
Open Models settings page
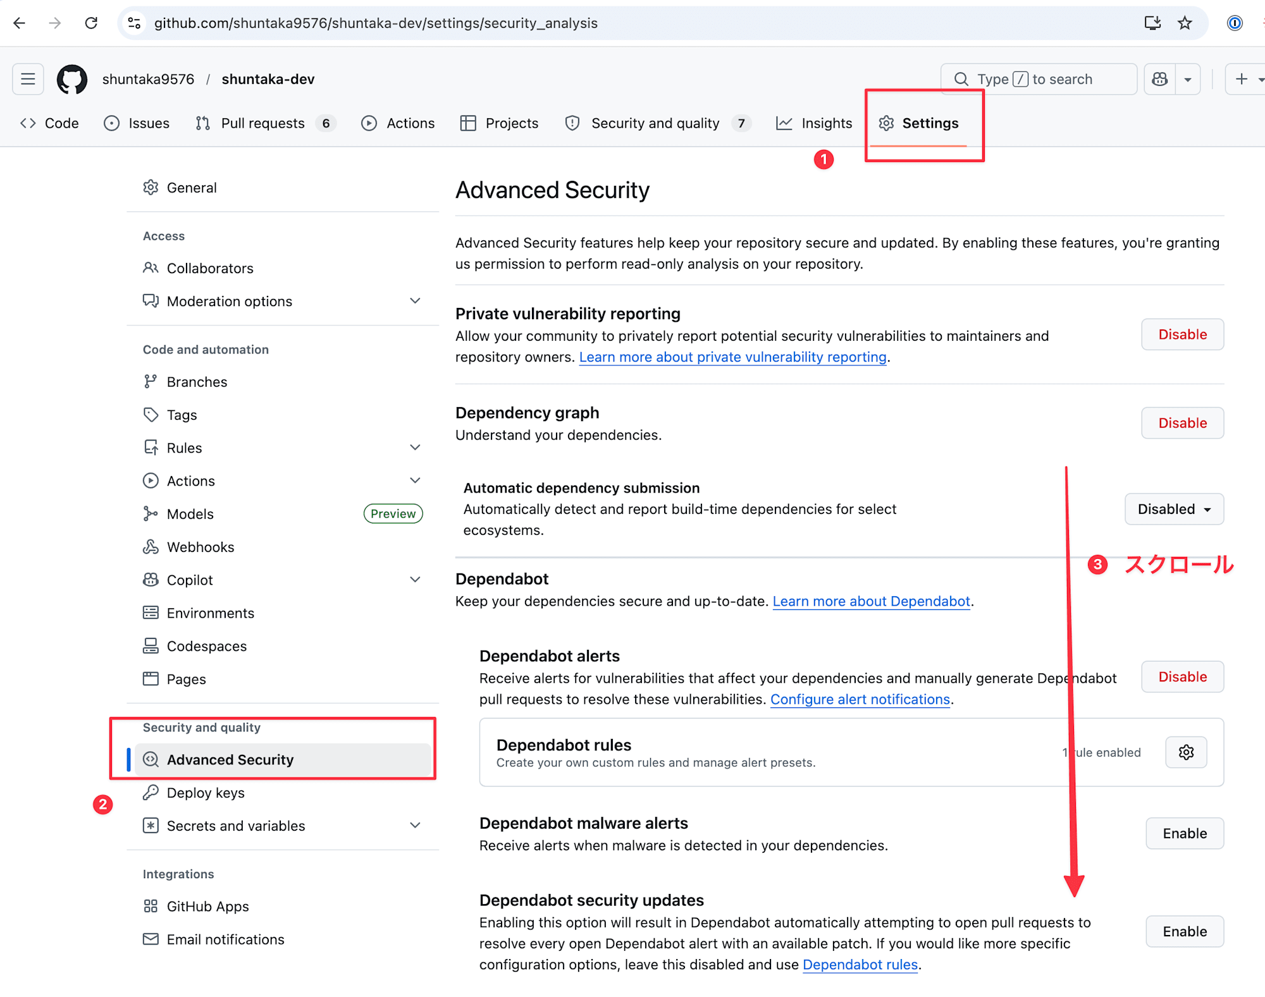pos(190,514)
